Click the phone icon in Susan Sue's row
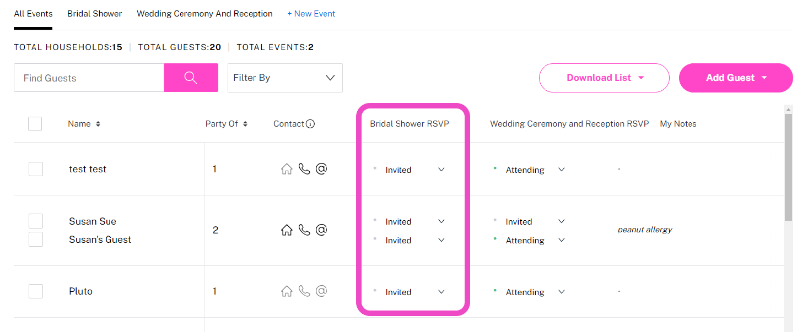 click(x=304, y=230)
